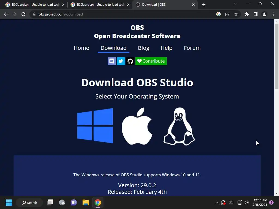Toggle the browser side panel
Image resolution: width=279 pixels, height=209 pixels.
pos(256,14)
